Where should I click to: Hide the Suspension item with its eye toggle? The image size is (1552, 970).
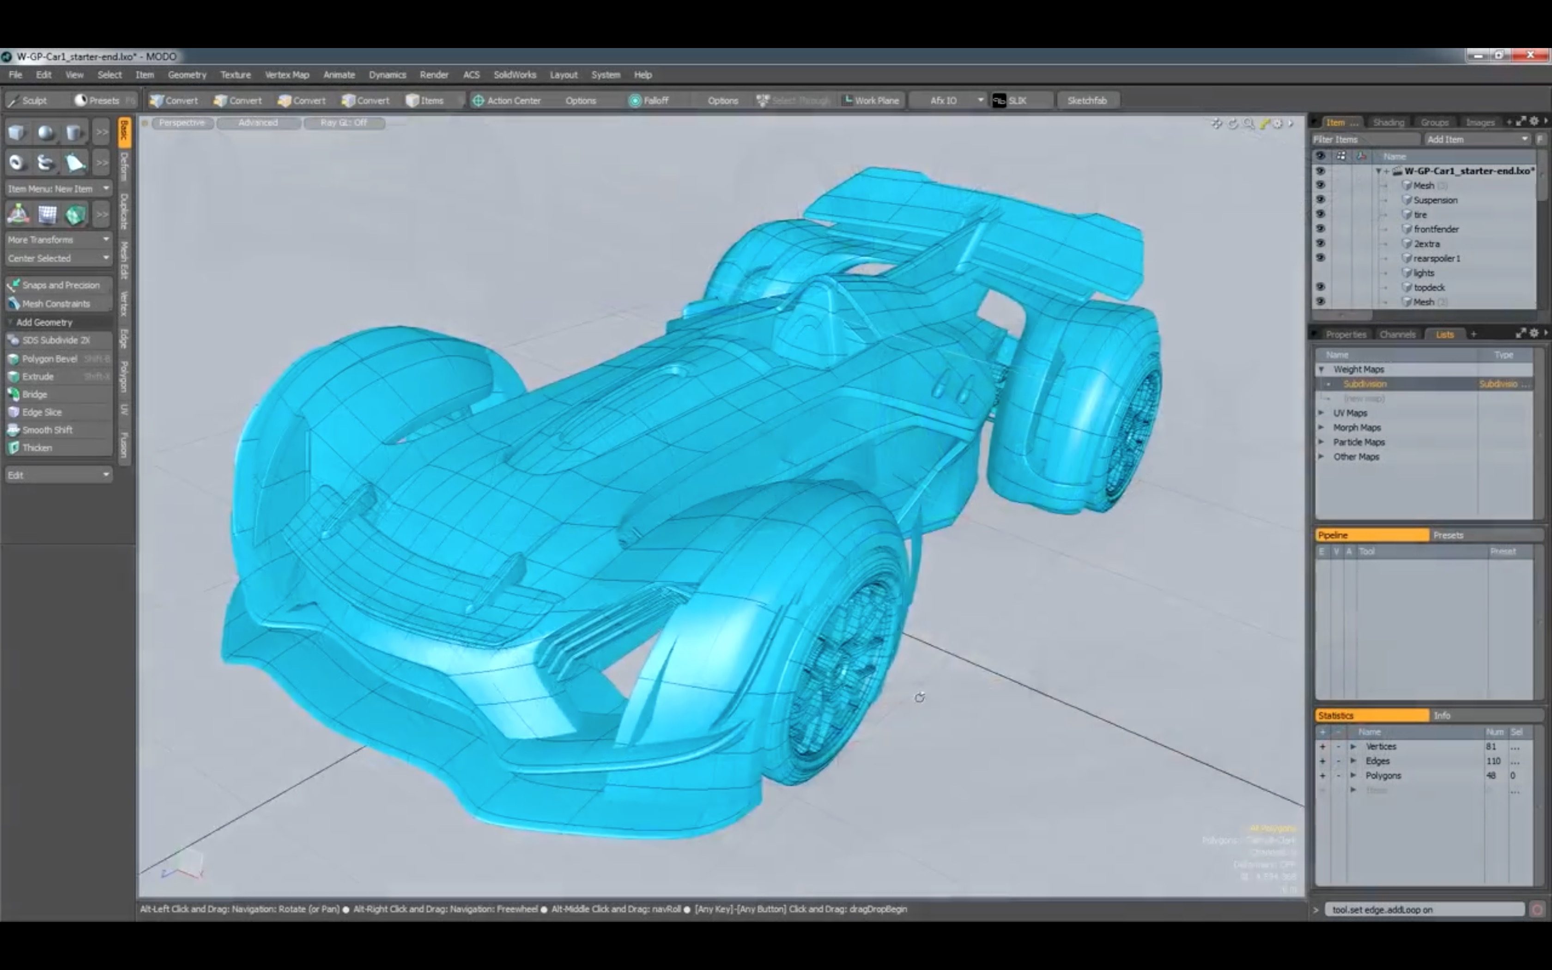(1321, 200)
